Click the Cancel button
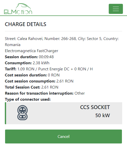This screenshot has height=147, width=127. point(63,136)
